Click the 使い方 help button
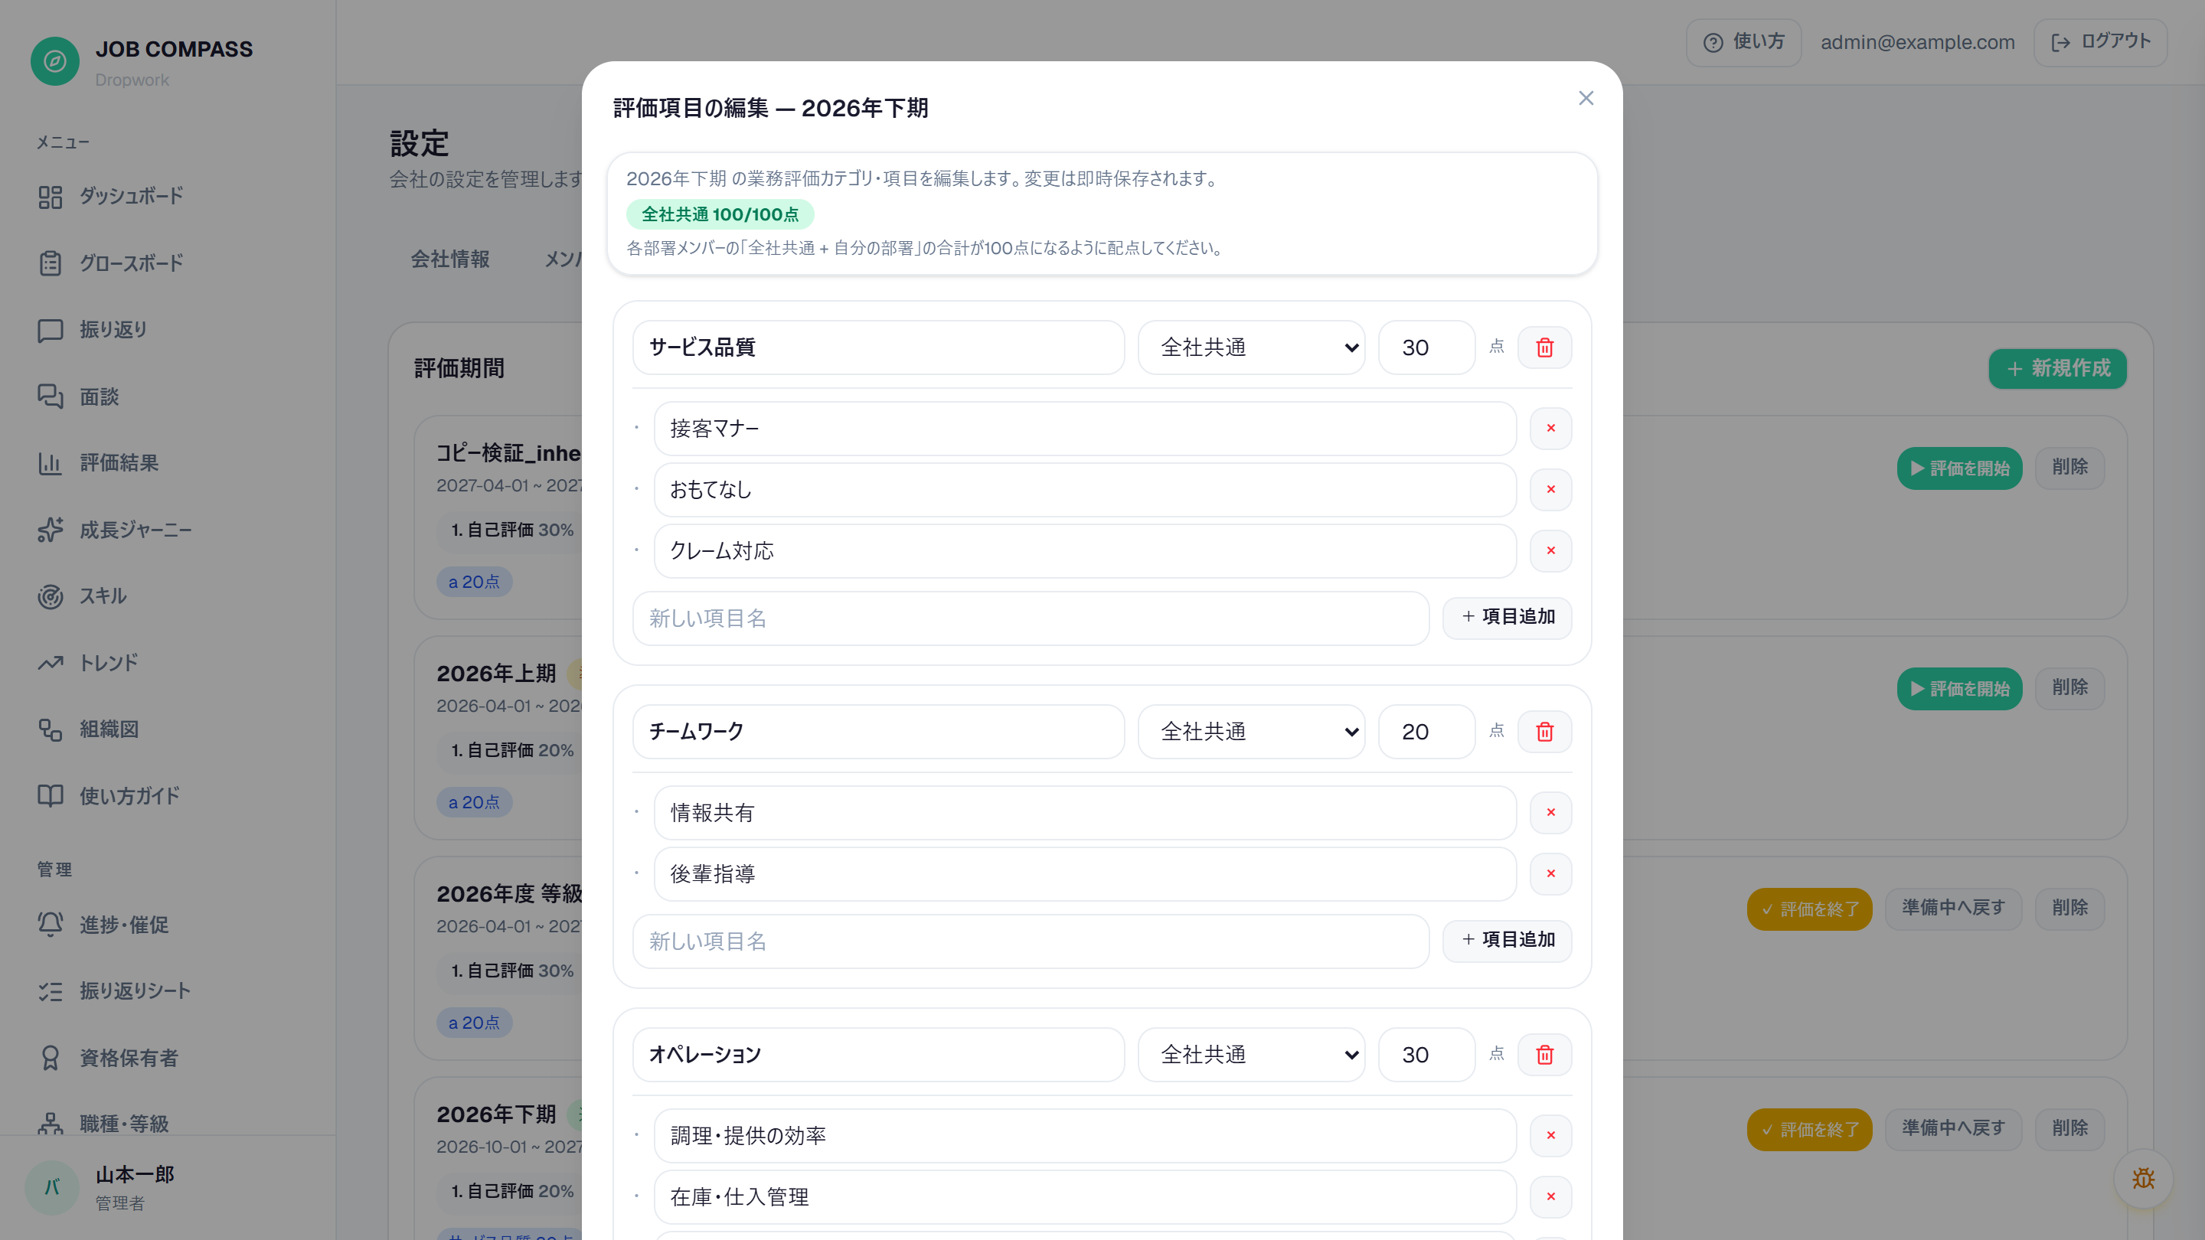This screenshot has width=2205, height=1240. (x=1743, y=42)
